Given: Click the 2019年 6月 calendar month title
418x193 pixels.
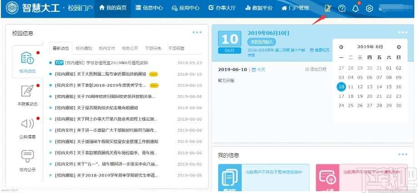Looking at the screenshot, I should (x=370, y=47).
